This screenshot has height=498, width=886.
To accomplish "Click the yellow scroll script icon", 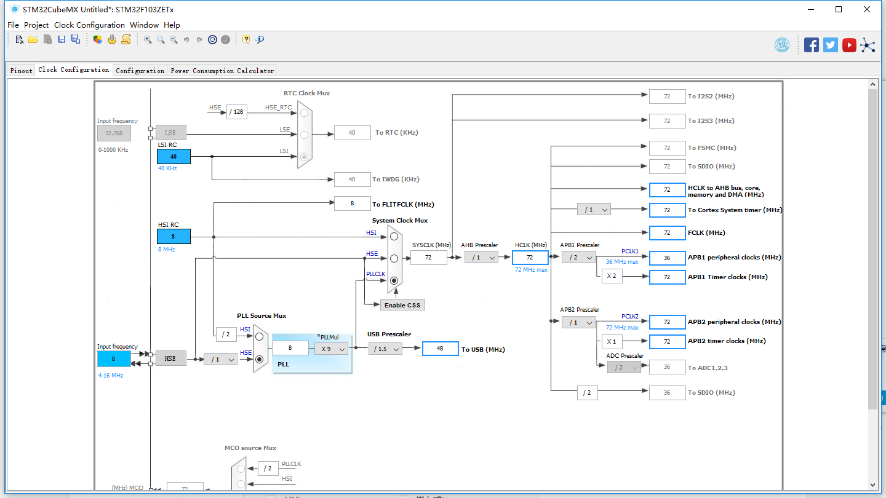I will pyautogui.click(x=126, y=39).
